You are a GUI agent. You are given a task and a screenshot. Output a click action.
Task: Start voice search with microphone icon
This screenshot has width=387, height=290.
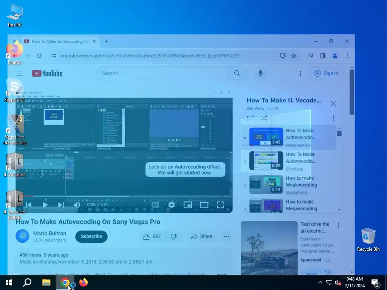(260, 73)
